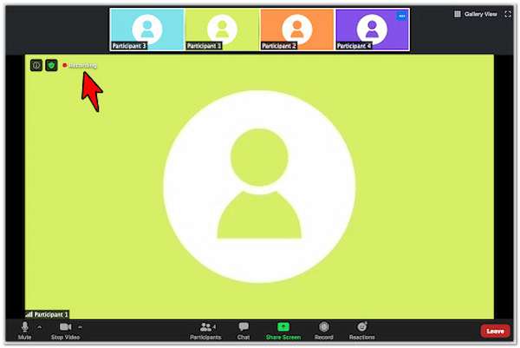
Task: Switch to Gallery View
Action: 476,14
